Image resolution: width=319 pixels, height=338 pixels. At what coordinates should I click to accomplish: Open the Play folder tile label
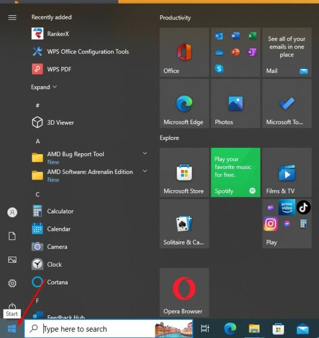[x=271, y=242]
